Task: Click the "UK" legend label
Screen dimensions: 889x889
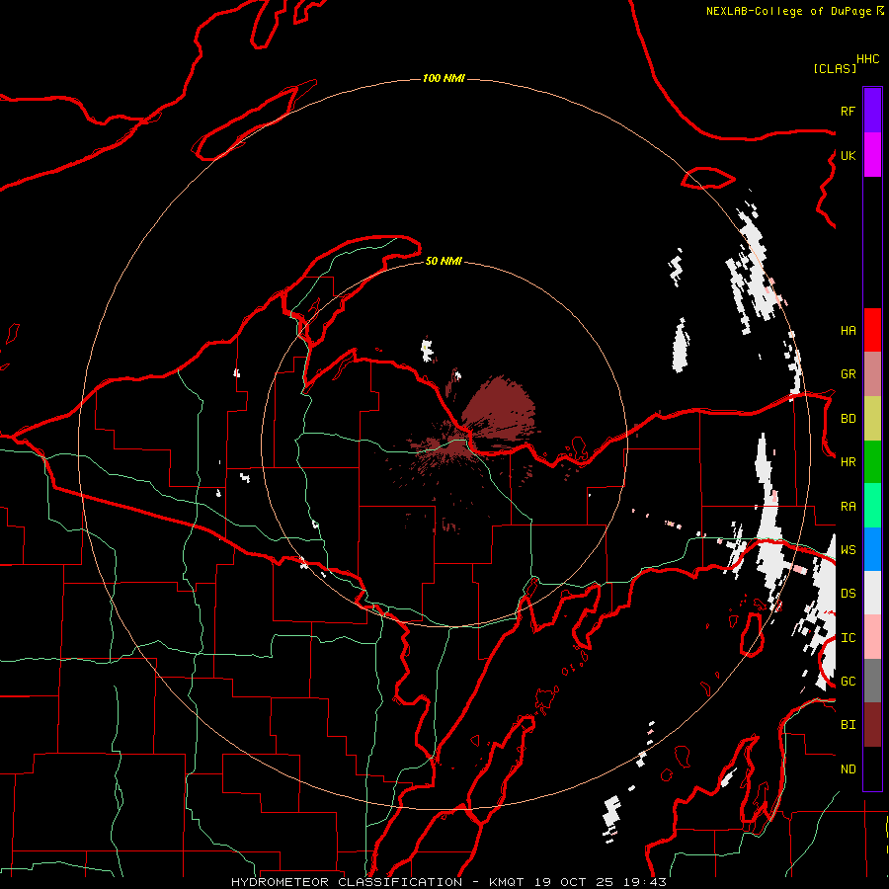Action: [848, 155]
